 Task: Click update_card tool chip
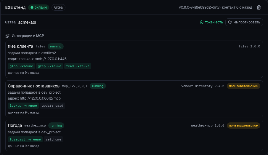coord(52,106)
